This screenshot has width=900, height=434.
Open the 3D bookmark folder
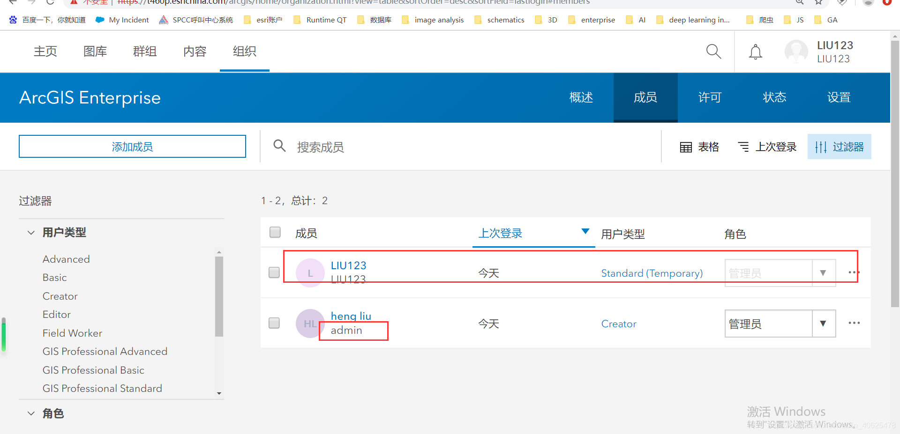[x=546, y=20]
